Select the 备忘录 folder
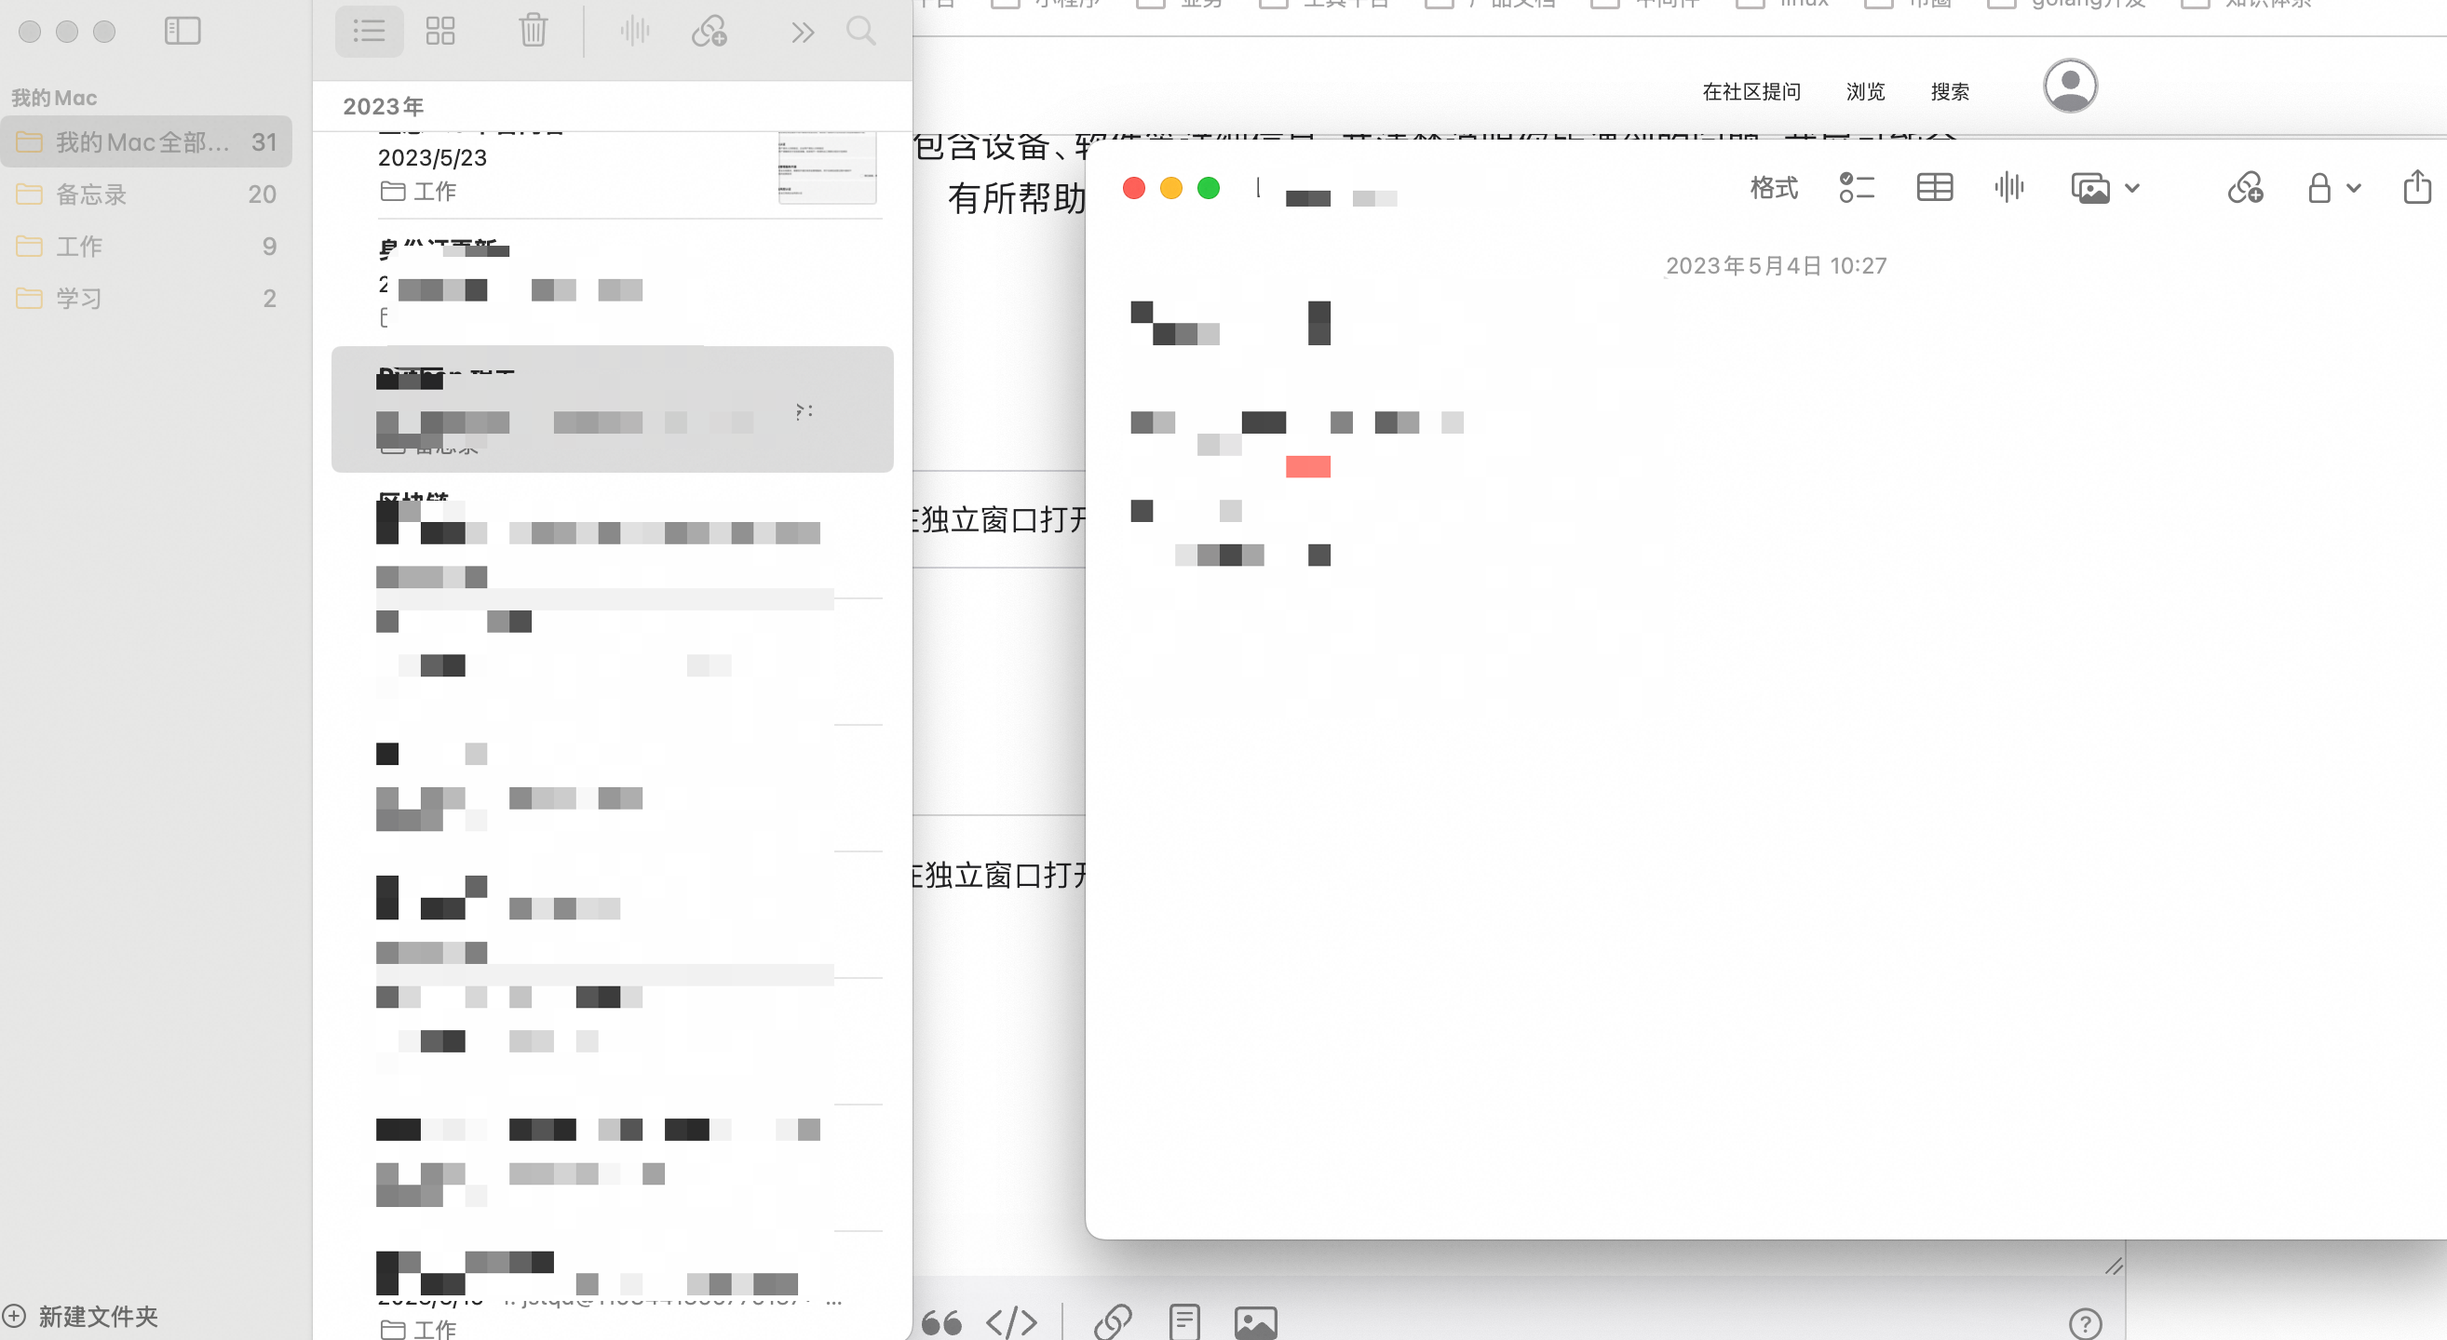This screenshot has height=1340, width=2447. (91, 194)
